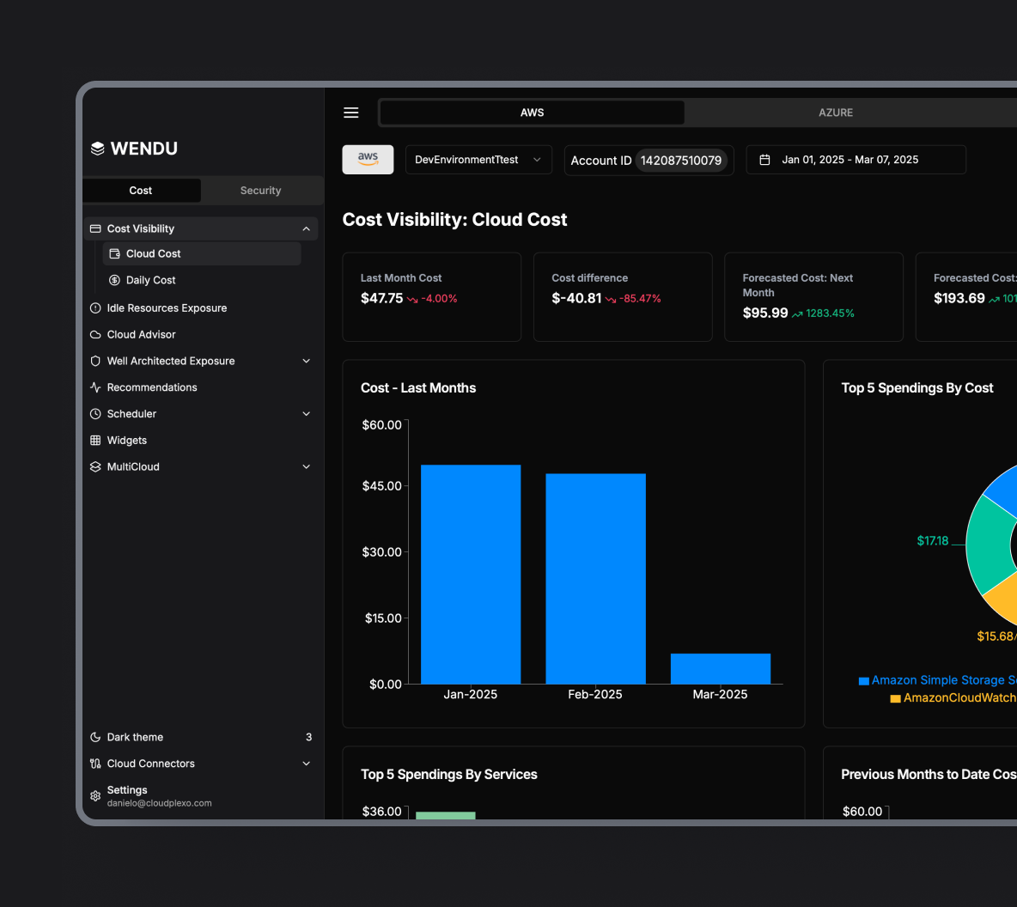Select the AZURE provider tab
Screen dimensions: 1017x907
pos(836,113)
